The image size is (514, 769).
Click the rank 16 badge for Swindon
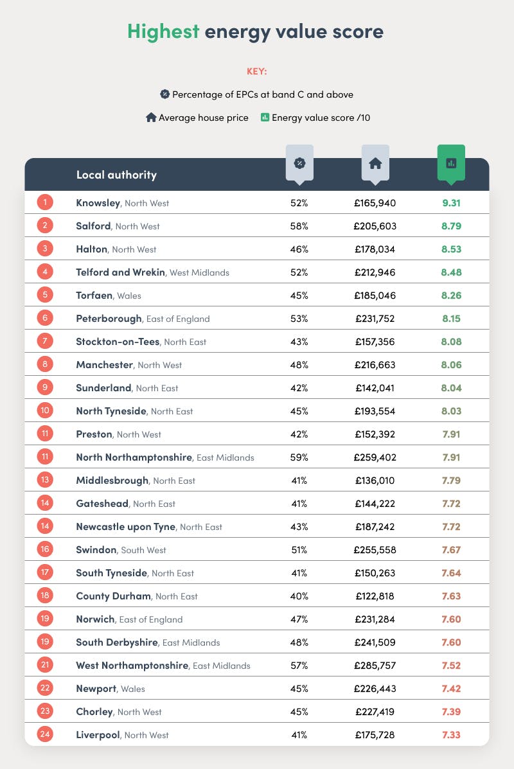point(45,550)
